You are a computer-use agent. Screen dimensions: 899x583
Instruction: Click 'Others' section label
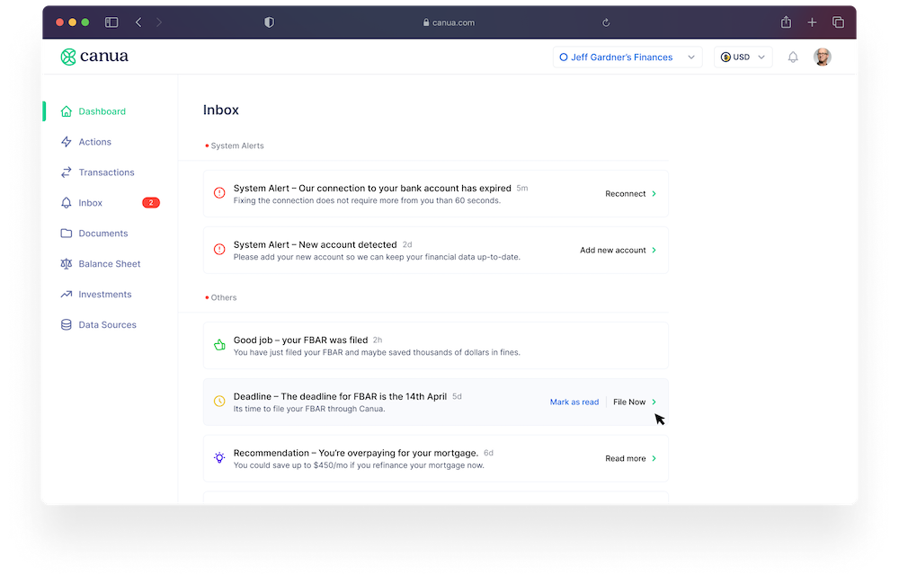point(224,298)
